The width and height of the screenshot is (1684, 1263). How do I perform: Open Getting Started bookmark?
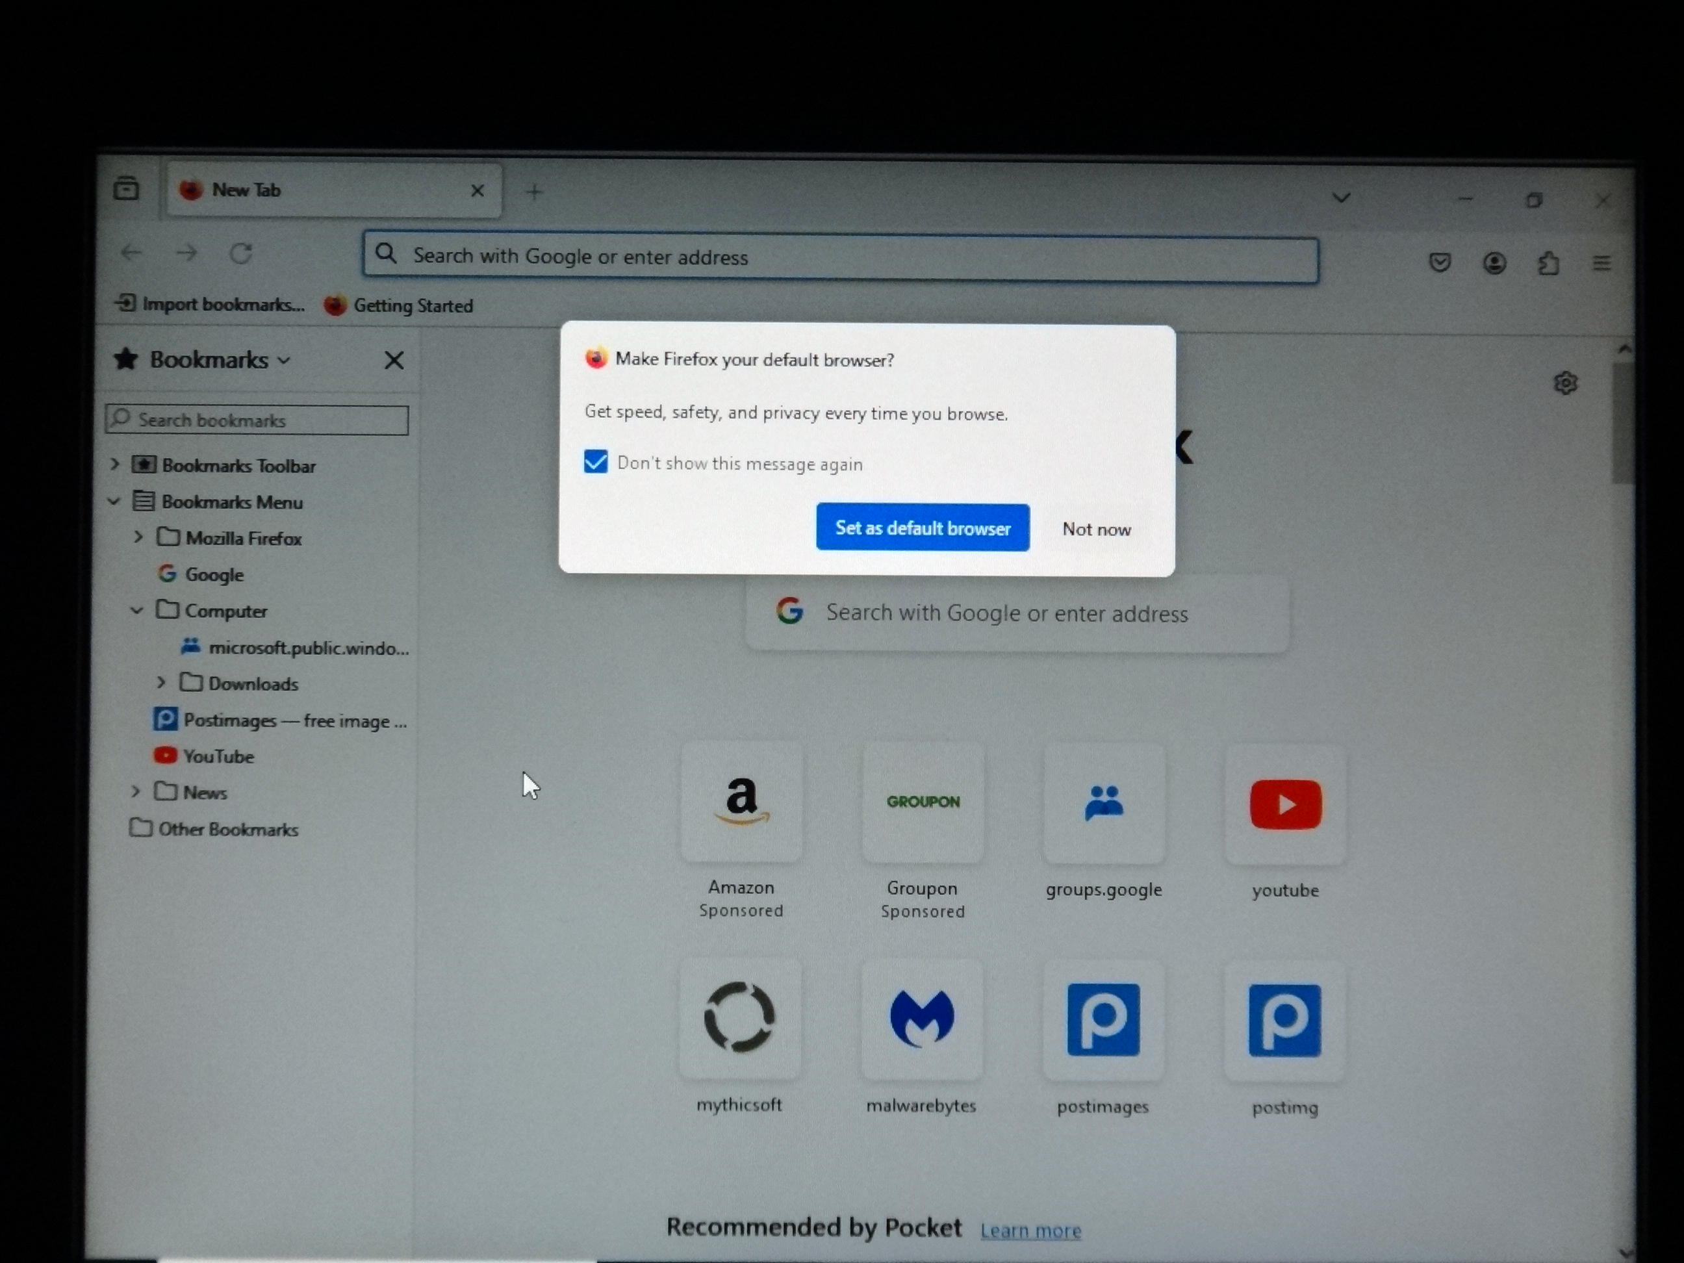pos(398,305)
